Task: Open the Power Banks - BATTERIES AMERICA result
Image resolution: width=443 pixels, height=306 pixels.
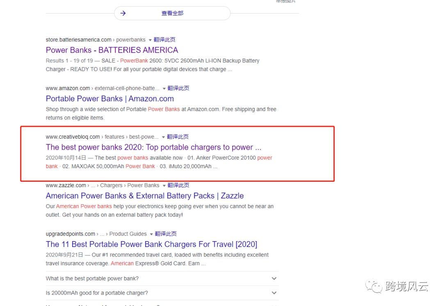Action: tap(112, 50)
